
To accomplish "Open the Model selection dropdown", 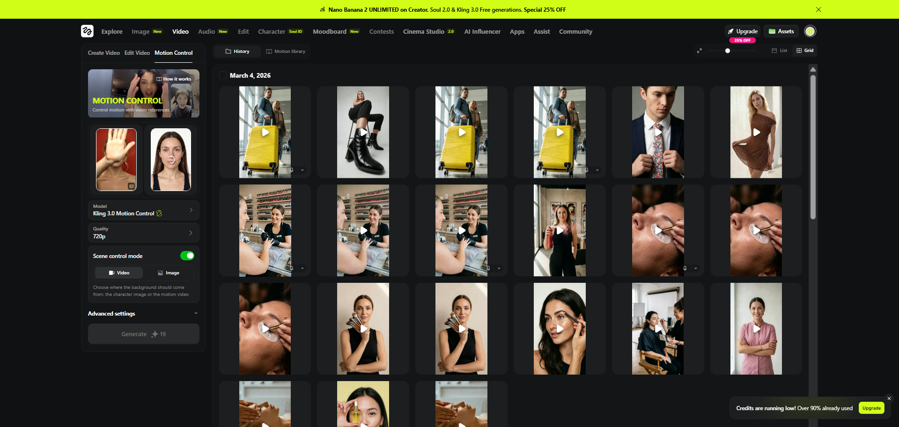I will [143, 210].
